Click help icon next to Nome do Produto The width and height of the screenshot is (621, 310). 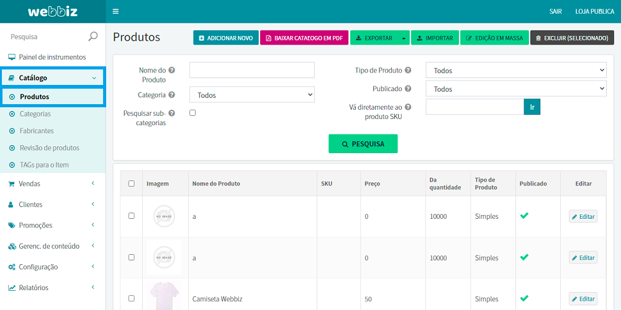[171, 71]
